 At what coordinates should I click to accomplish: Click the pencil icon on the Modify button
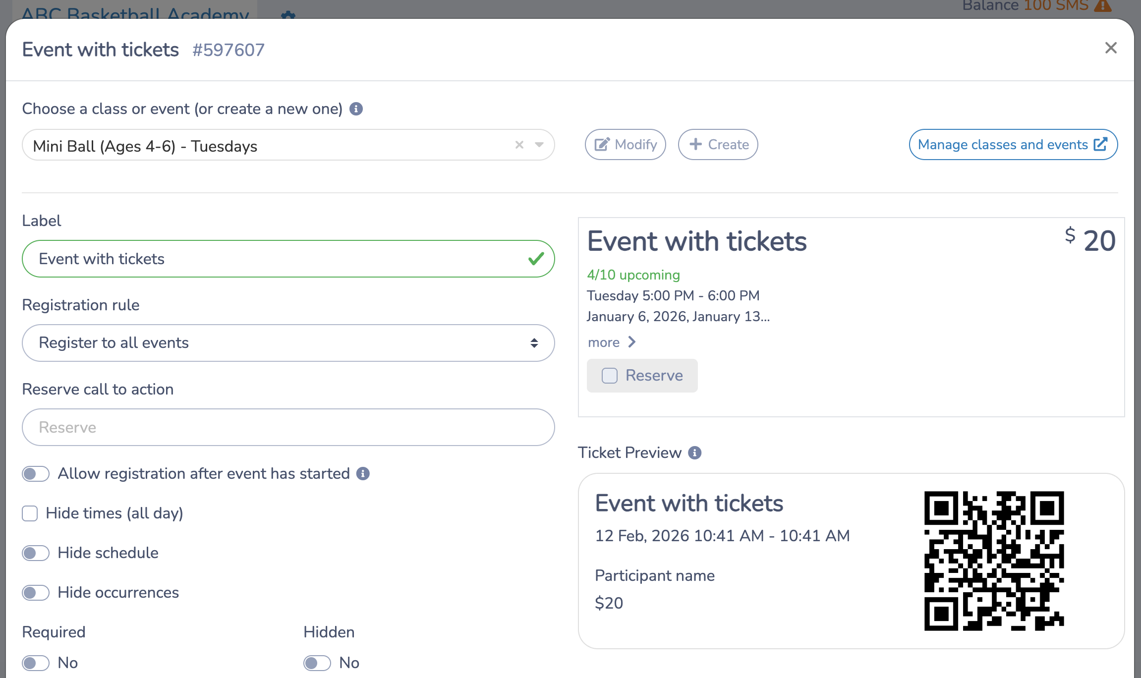tap(601, 144)
